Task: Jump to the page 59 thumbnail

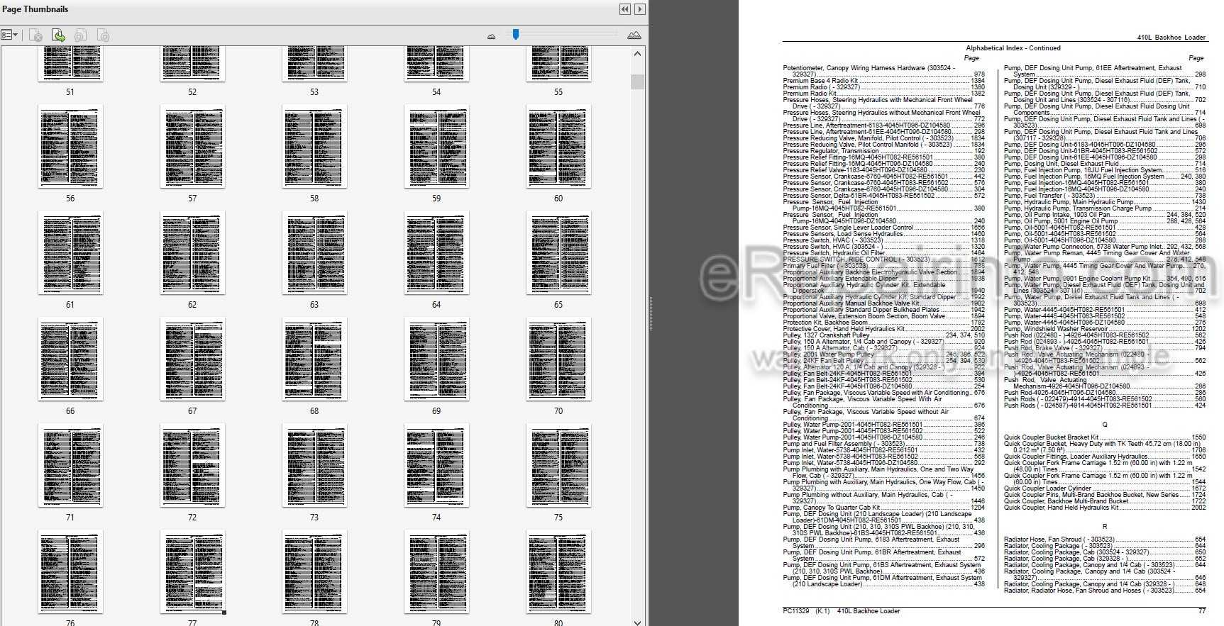Action: [436, 147]
